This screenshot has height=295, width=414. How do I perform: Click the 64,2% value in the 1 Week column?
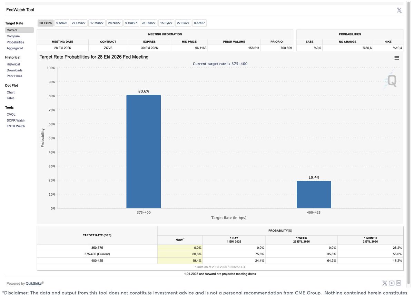coord(331,260)
